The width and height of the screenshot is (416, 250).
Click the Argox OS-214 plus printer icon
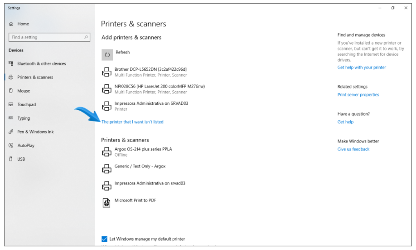click(x=106, y=152)
